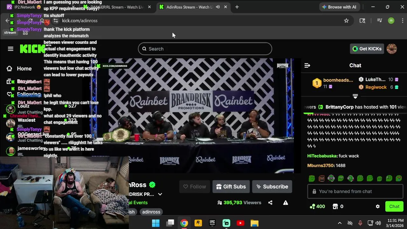Click username Mburns3750 in chat
The width and height of the screenshot is (407, 229).
click(x=321, y=165)
